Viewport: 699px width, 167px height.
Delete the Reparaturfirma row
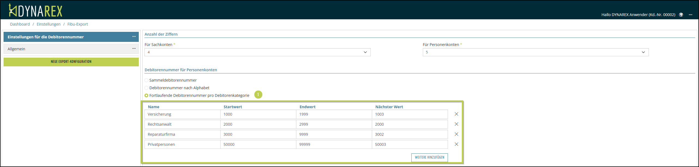[456, 134]
